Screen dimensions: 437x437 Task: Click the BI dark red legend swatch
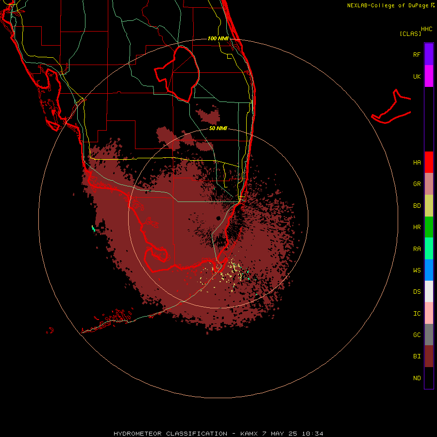point(429,356)
